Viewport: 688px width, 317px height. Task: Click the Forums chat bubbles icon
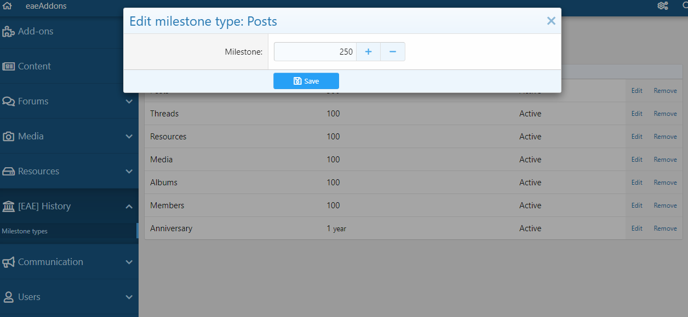click(8, 102)
